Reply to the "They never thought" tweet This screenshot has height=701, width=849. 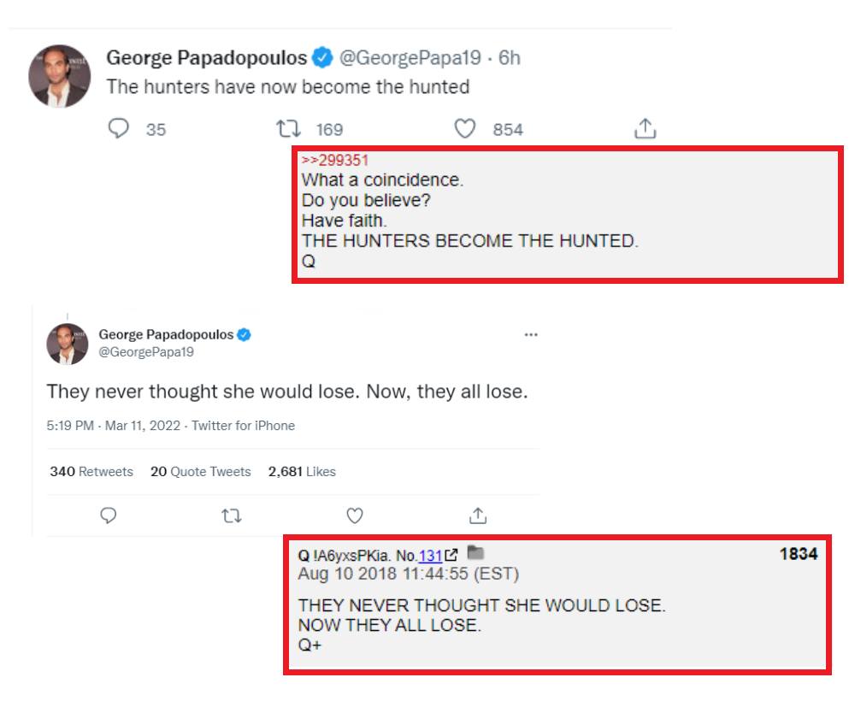coord(109,515)
